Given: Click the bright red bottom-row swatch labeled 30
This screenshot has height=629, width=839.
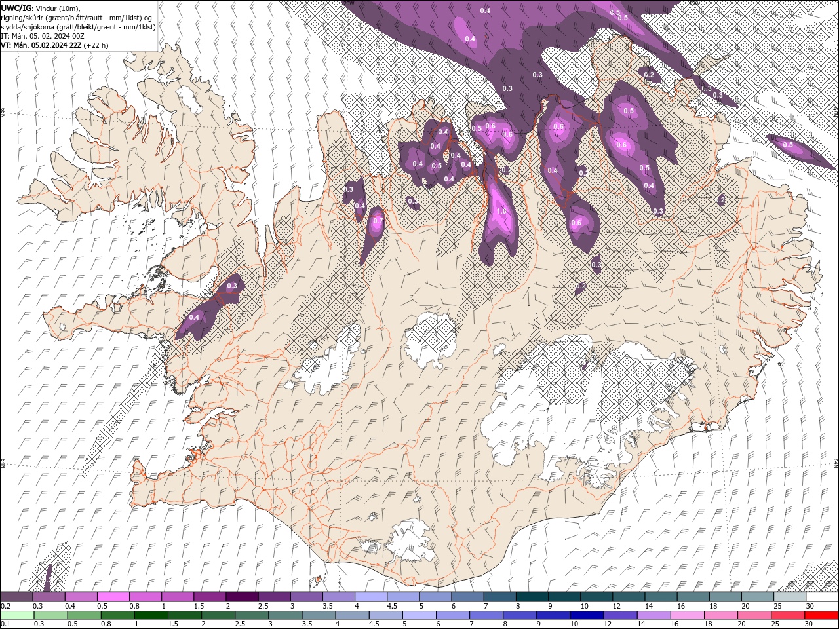Looking at the screenshot, I should (820, 615).
